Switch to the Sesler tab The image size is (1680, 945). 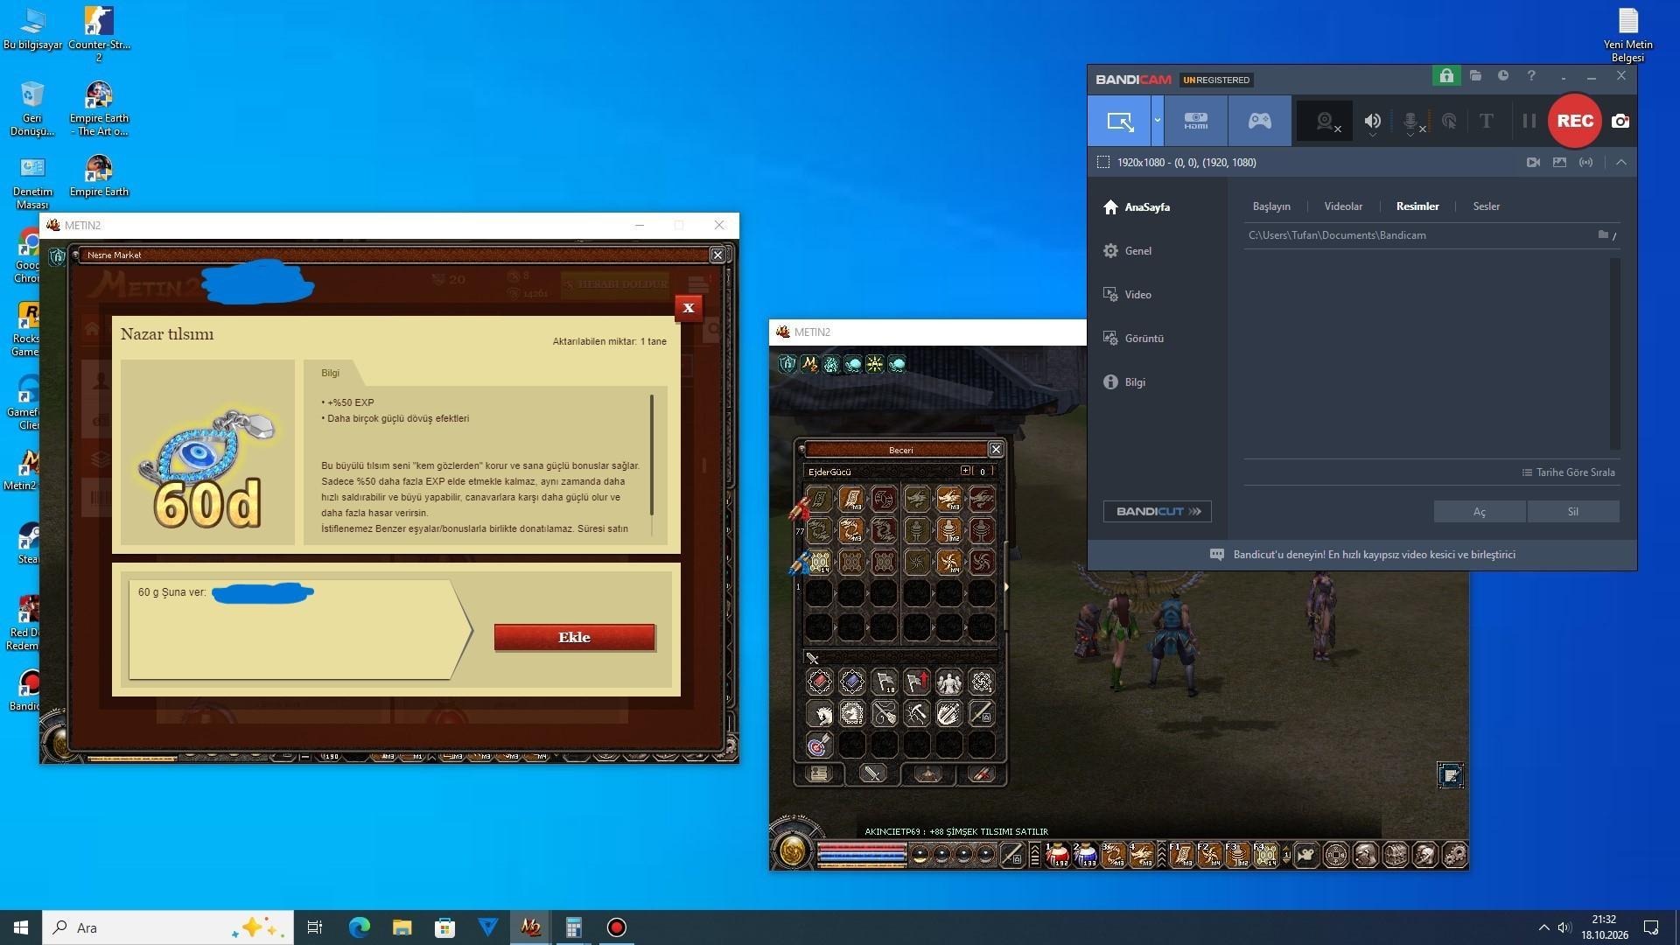[1486, 206]
